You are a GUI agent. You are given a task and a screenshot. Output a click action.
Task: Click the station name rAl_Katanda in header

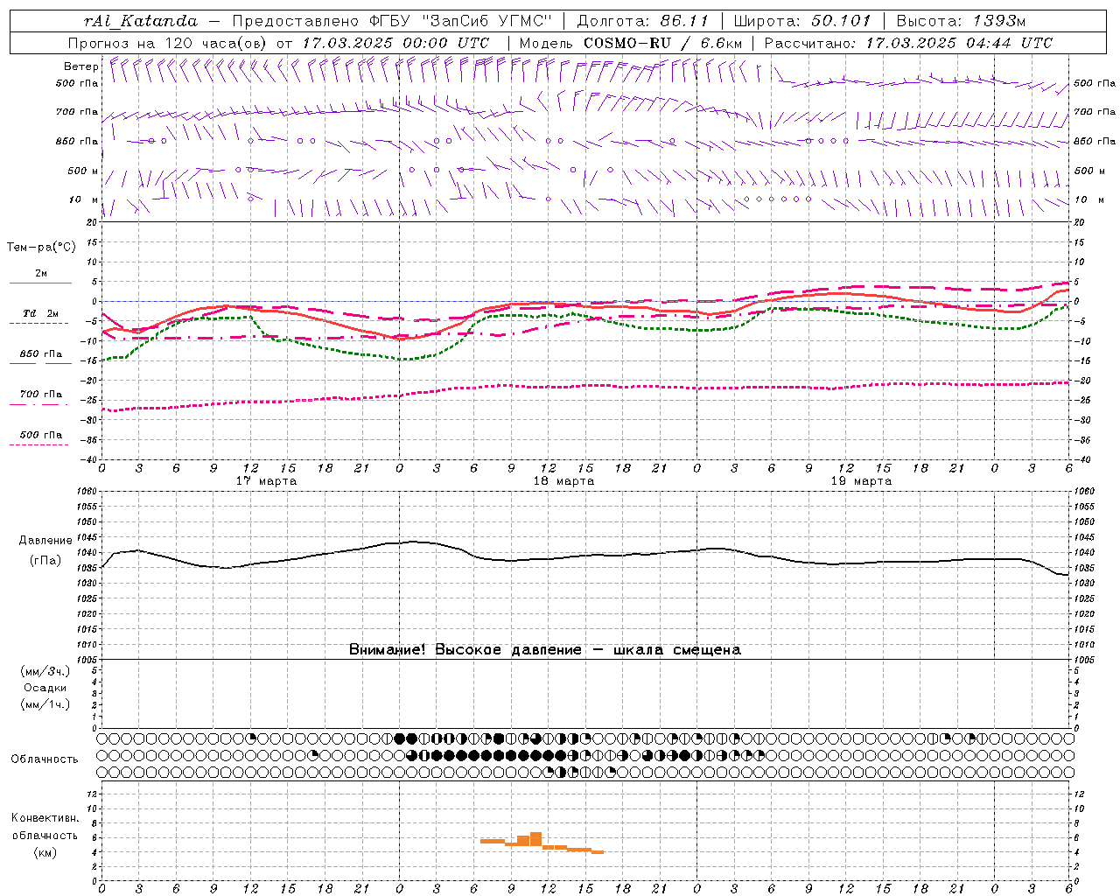pos(141,21)
